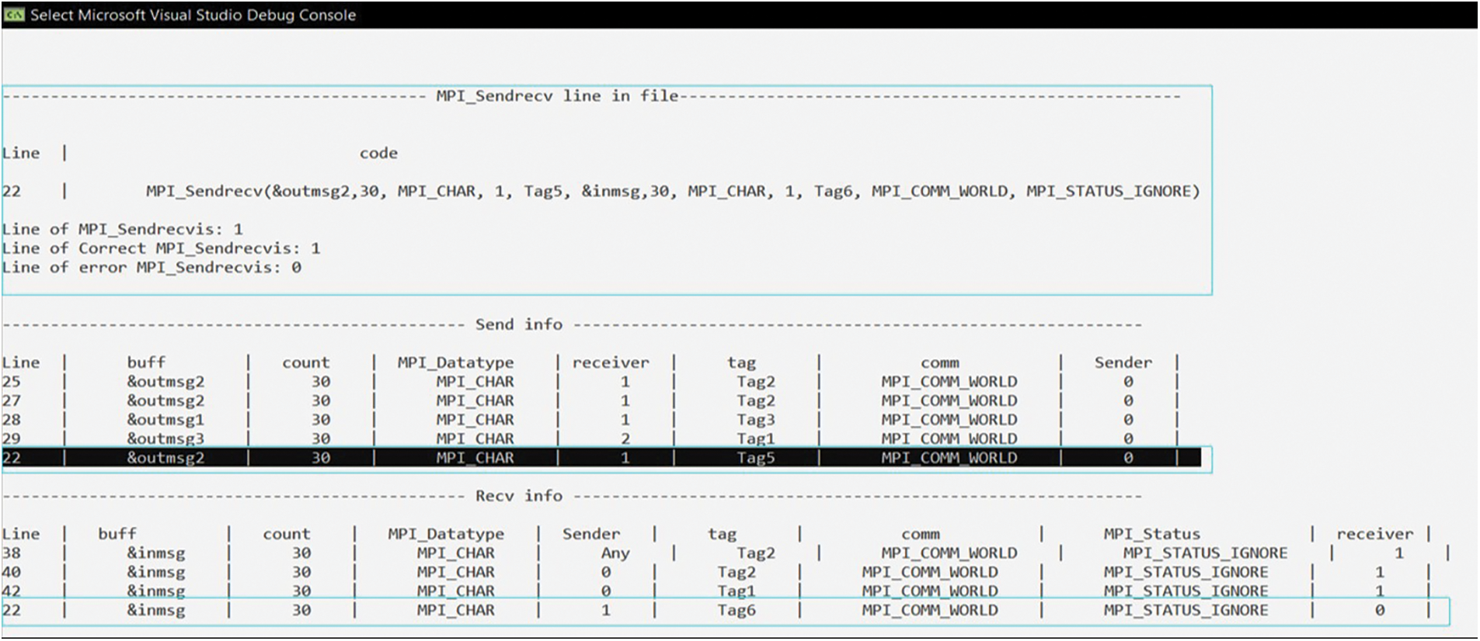Click the MPI_Status column header
Viewport: 1480px width, 641px height.
[x=1151, y=534]
